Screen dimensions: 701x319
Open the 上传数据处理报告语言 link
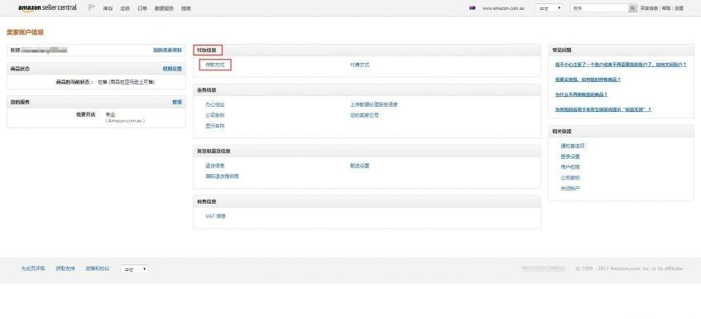pyautogui.click(x=374, y=104)
